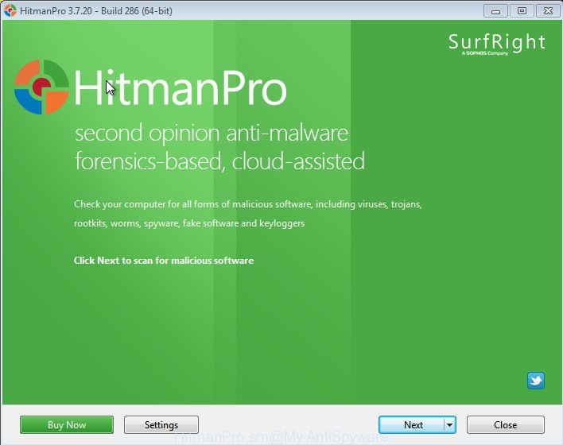This screenshot has height=445, width=563.
Task: Click the 'Check your computer for all forms' text
Action: click(248, 204)
